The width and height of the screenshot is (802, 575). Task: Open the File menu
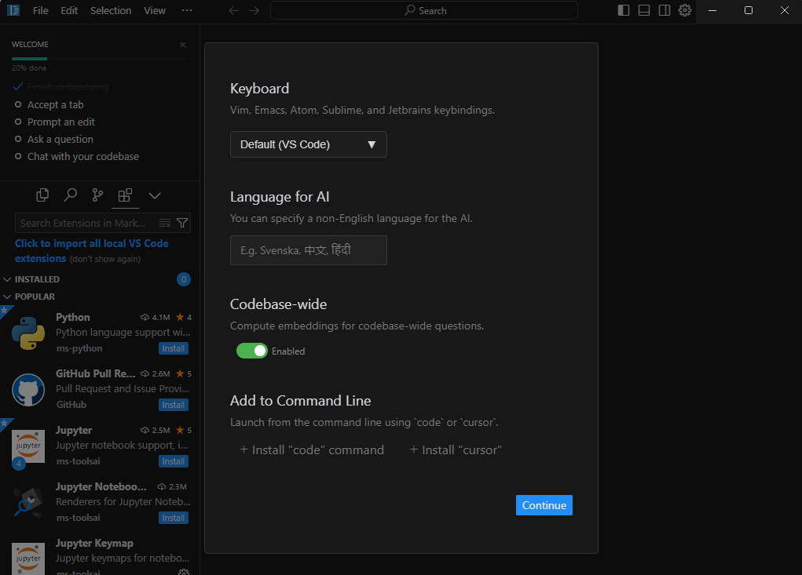click(41, 10)
